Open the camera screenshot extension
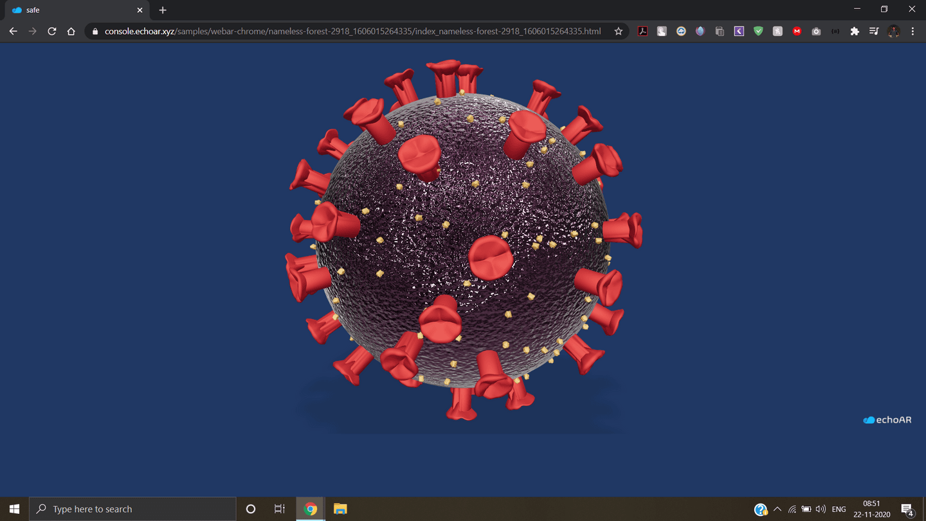Screen dimensions: 926x521 816,31
